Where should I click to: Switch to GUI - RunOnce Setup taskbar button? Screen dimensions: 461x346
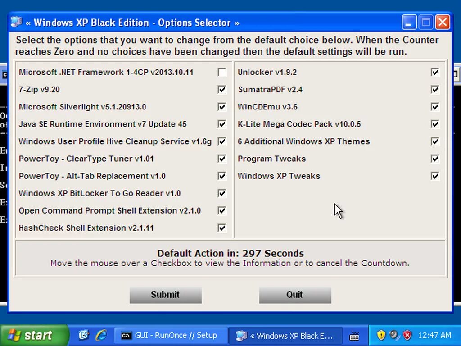click(171, 336)
